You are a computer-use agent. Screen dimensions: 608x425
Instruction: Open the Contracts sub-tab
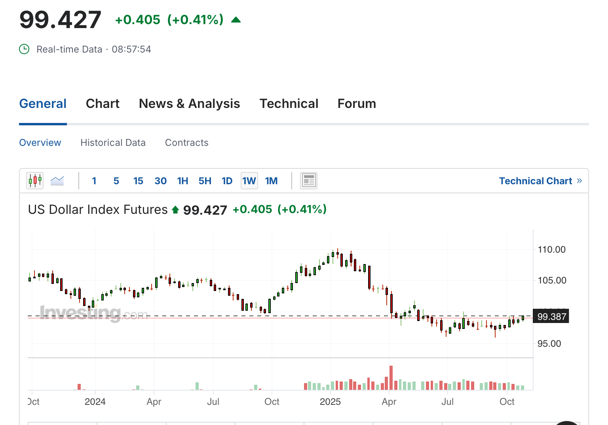tap(186, 143)
